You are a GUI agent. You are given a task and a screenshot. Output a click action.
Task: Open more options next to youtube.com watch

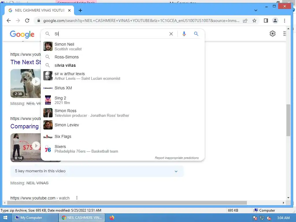pyautogui.click(x=77, y=198)
